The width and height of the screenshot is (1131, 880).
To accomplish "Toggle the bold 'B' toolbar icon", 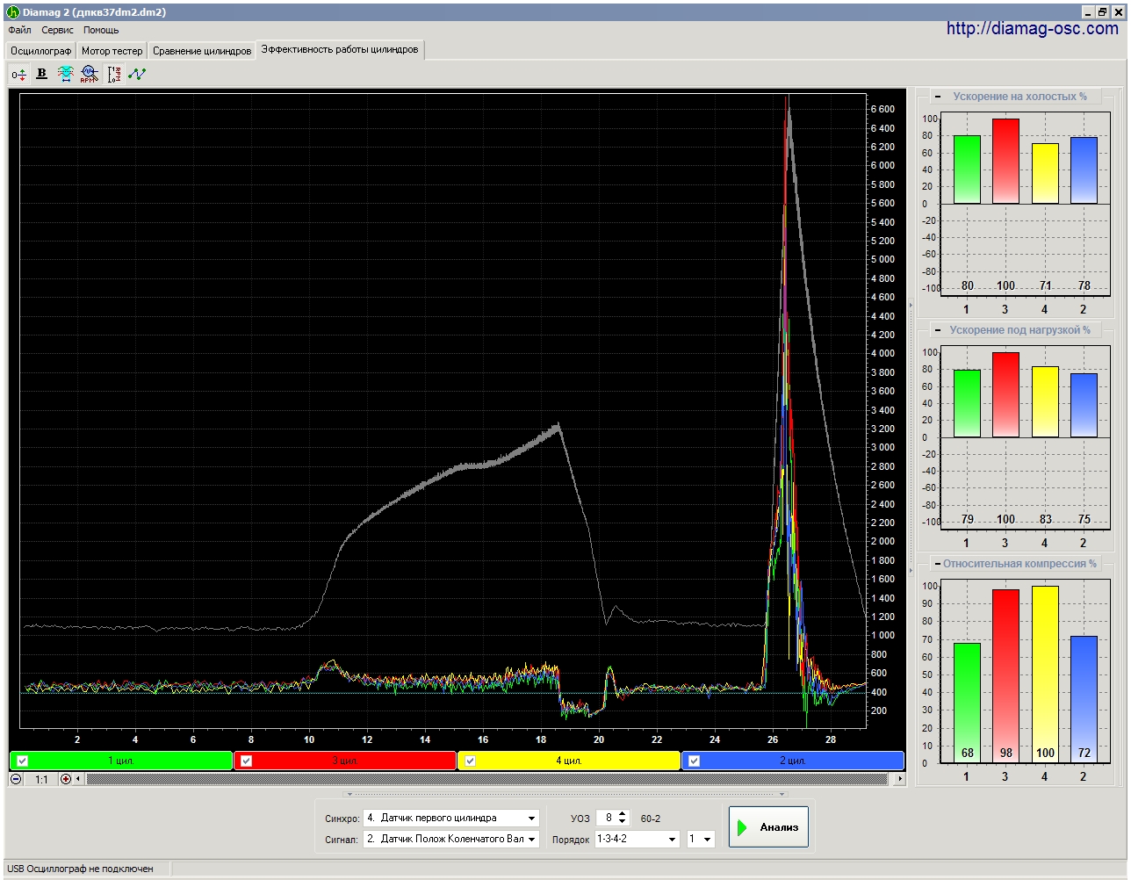I will pos(41,74).
